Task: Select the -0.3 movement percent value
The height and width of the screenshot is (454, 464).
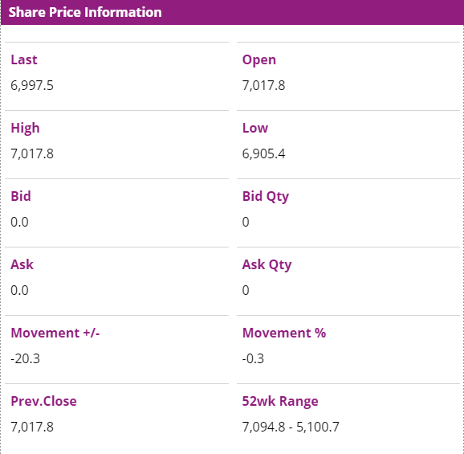Action: click(253, 358)
